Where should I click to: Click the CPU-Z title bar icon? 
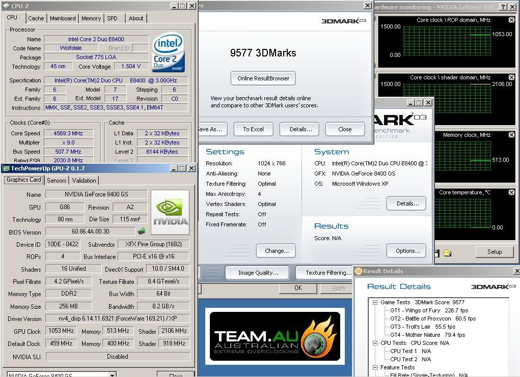(6, 6)
